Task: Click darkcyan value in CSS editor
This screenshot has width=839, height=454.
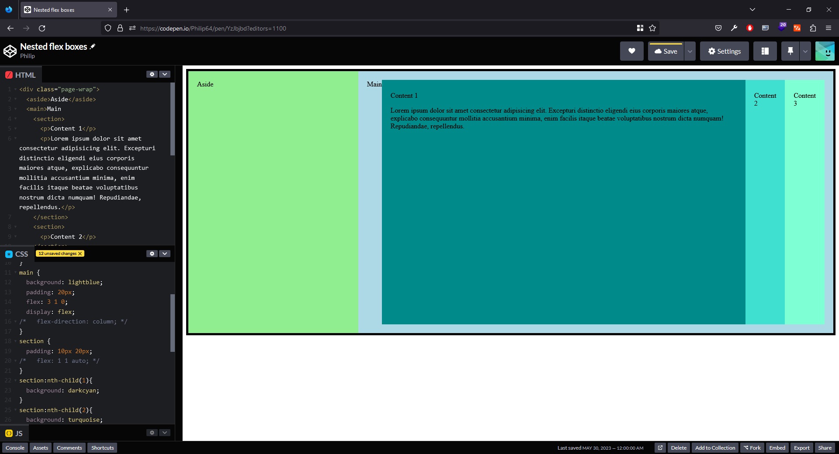Action: (82, 391)
